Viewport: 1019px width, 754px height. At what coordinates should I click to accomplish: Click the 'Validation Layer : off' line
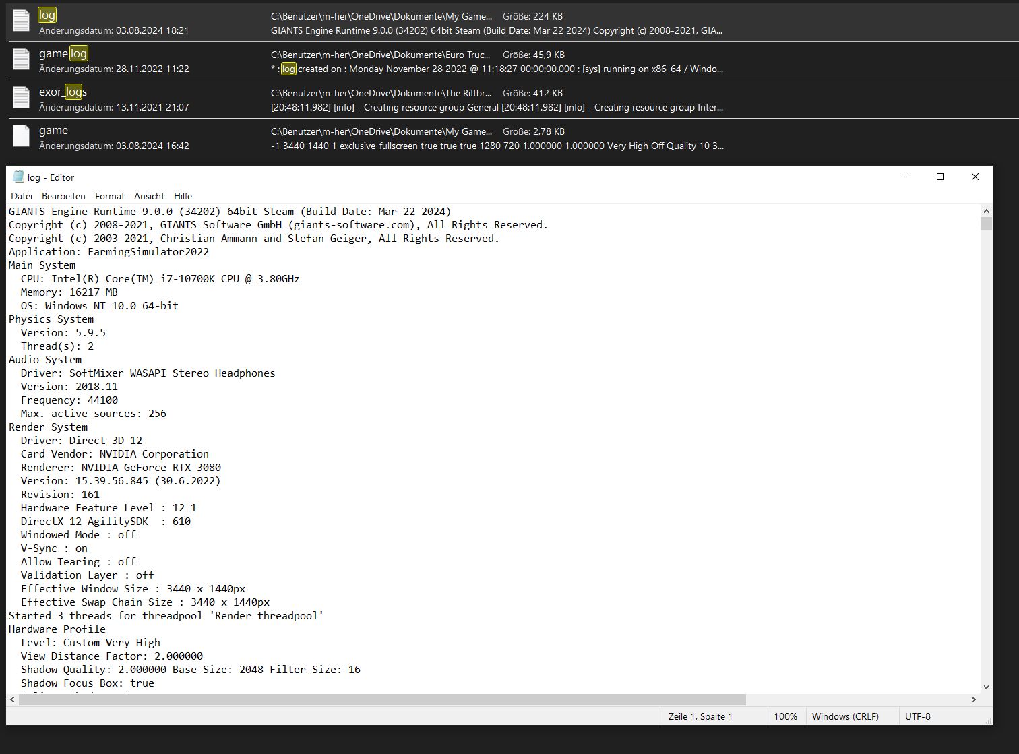pos(87,575)
